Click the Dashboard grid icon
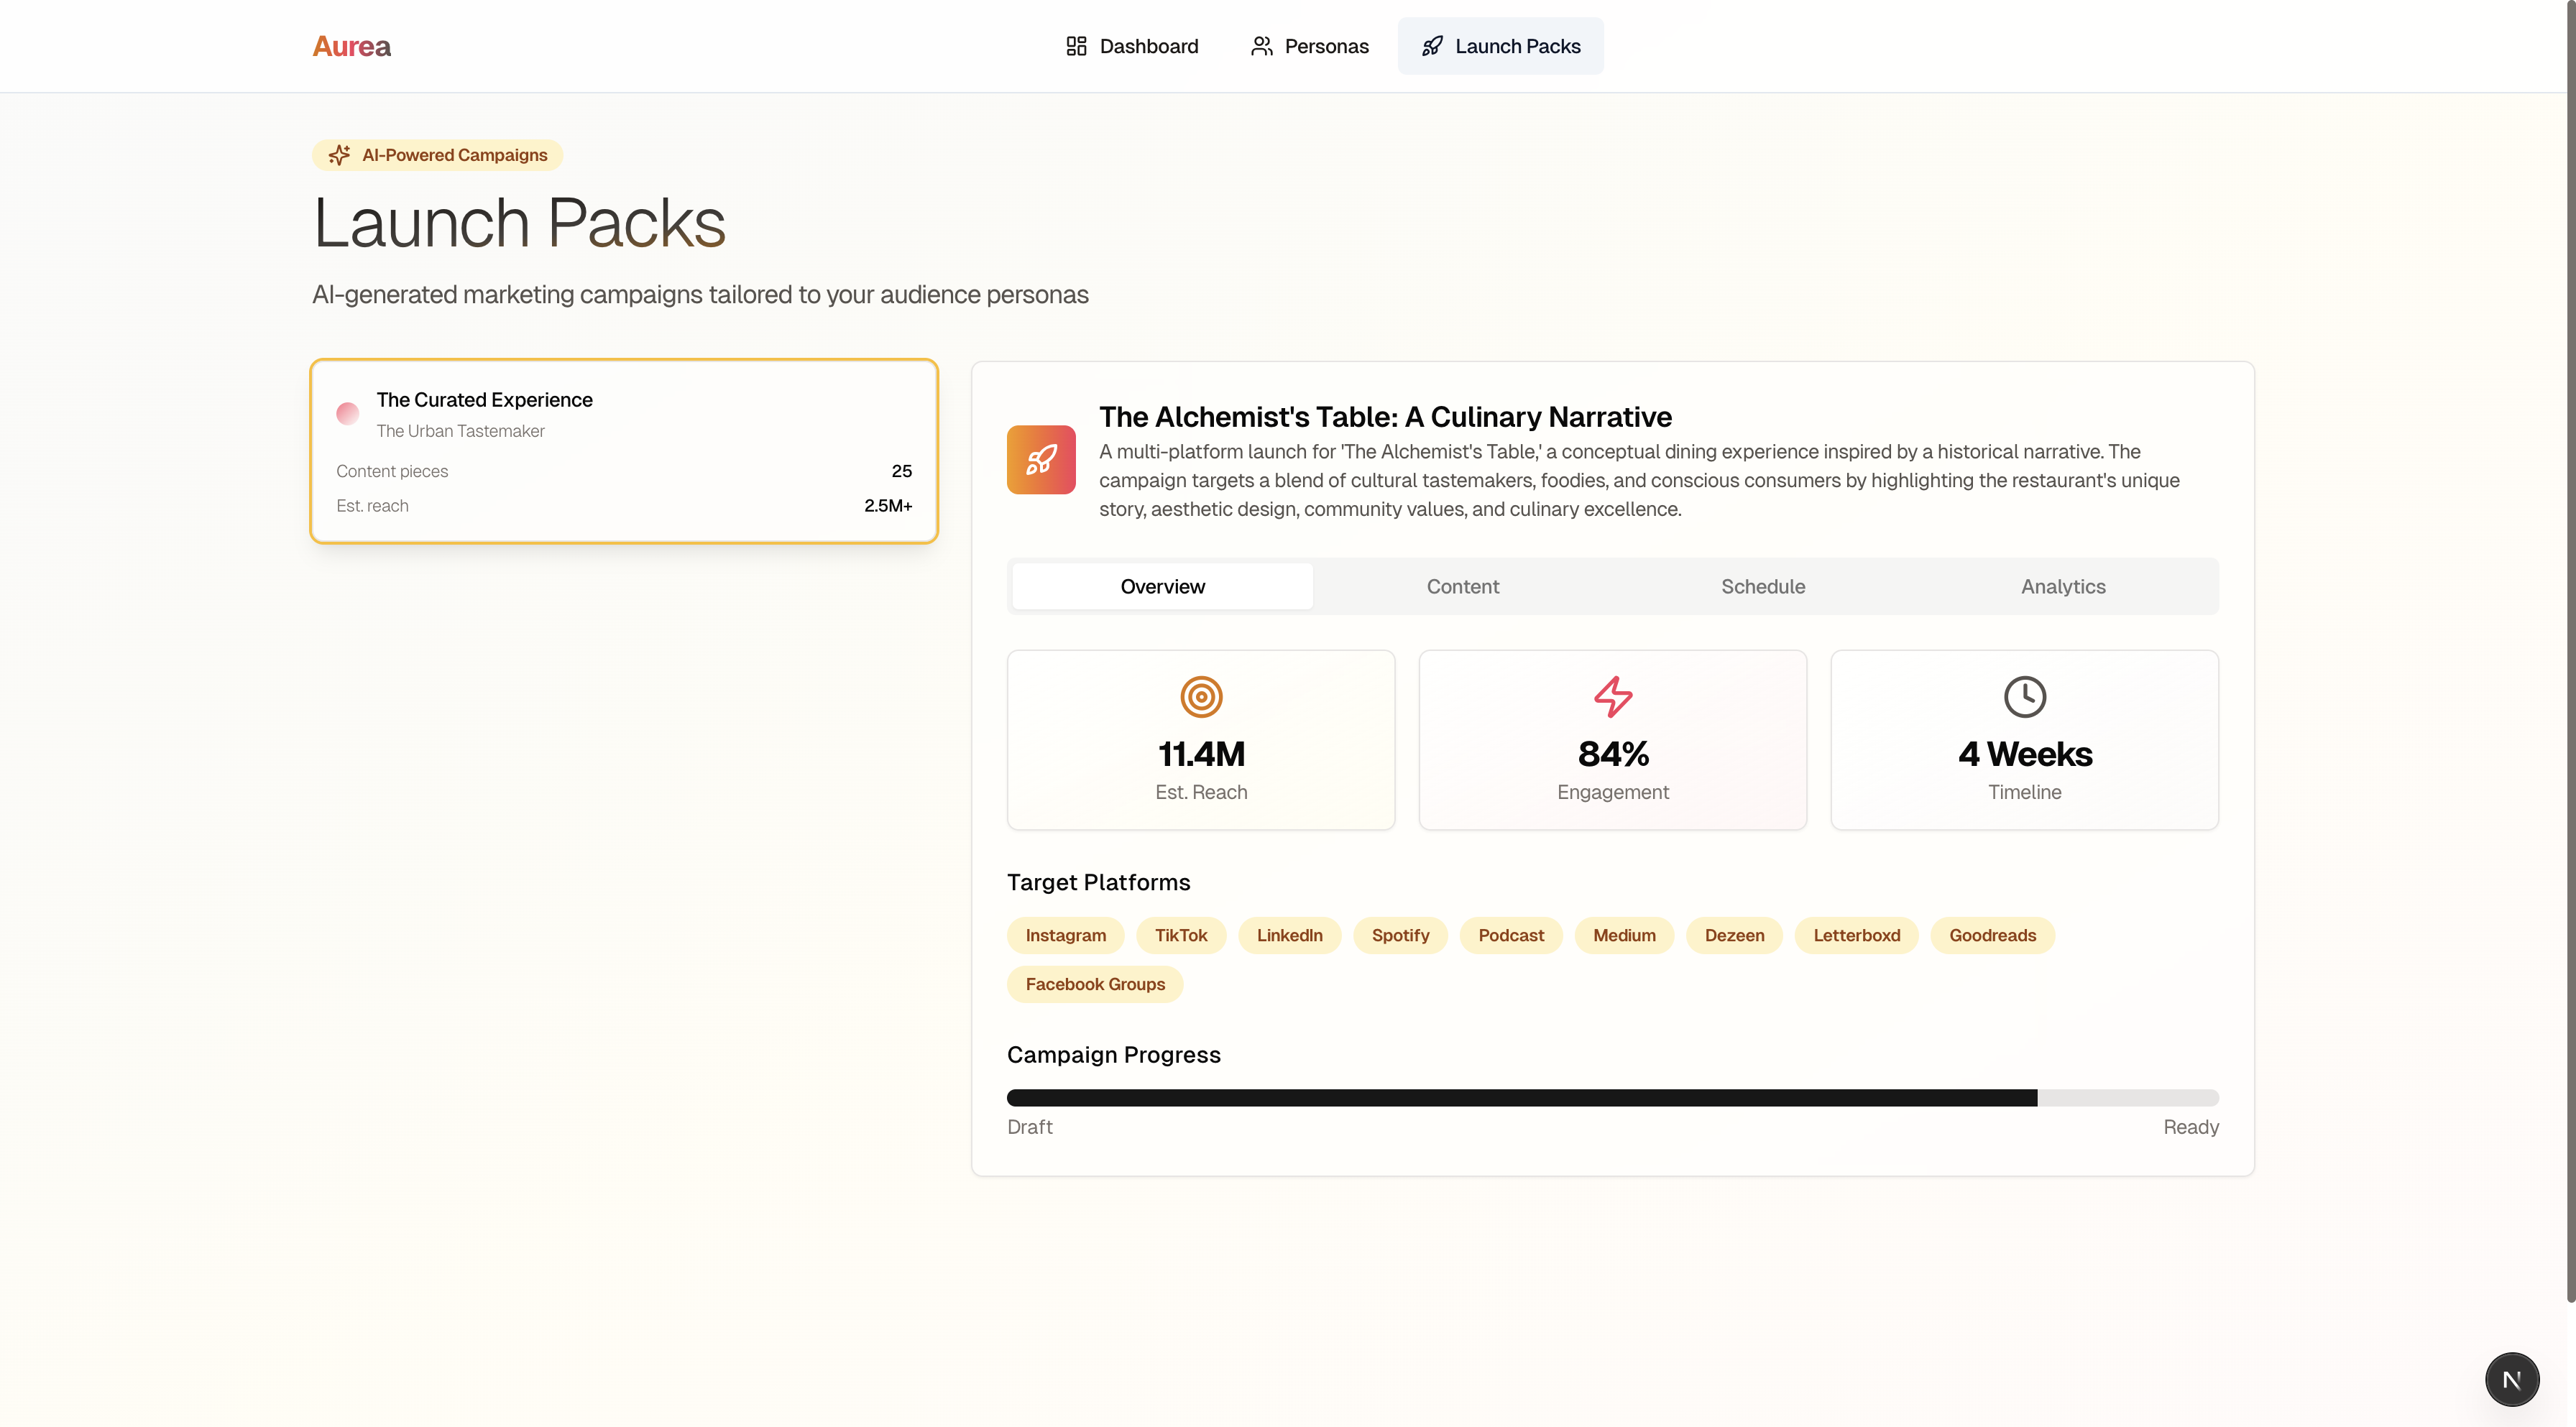2576x1427 pixels. tap(1076, 46)
